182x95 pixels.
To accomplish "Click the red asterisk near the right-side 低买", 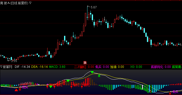I will click(170, 93).
